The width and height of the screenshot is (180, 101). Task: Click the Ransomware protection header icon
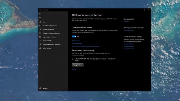73,15
